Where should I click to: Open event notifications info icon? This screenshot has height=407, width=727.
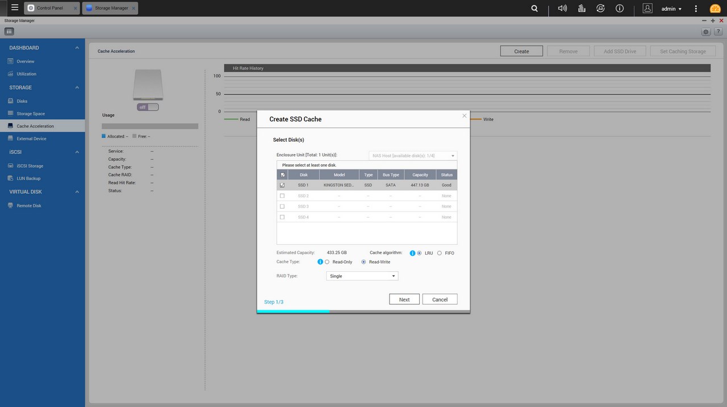click(620, 9)
